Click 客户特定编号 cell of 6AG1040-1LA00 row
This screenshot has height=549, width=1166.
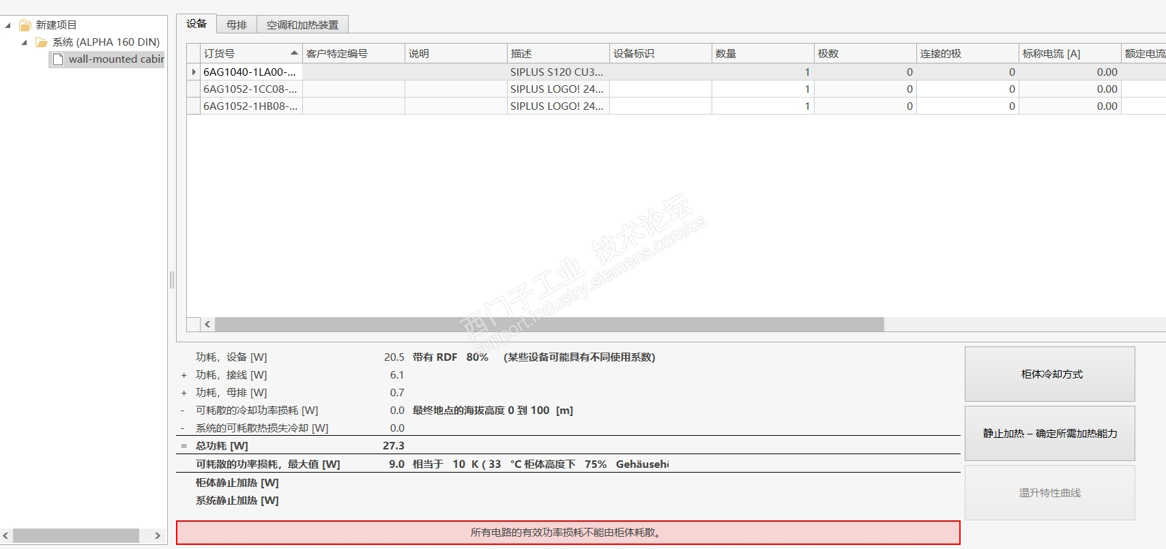(x=353, y=72)
